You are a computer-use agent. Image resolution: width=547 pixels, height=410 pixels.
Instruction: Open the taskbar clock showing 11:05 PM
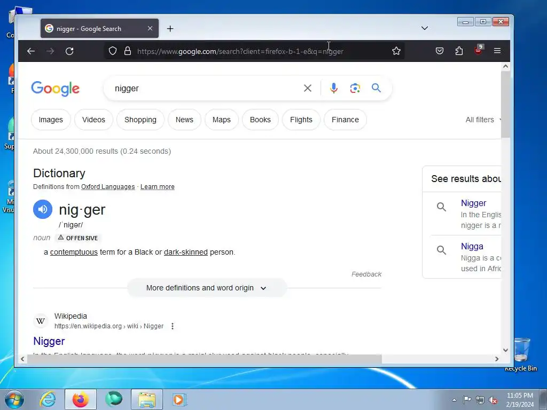[x=520, y=400]
